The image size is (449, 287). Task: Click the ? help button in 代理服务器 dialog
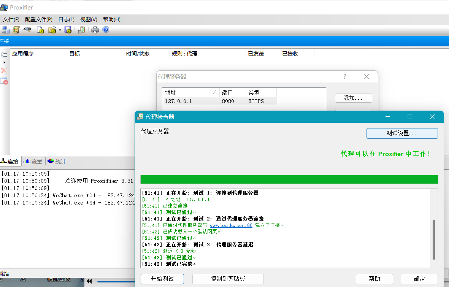click(345, 76)
